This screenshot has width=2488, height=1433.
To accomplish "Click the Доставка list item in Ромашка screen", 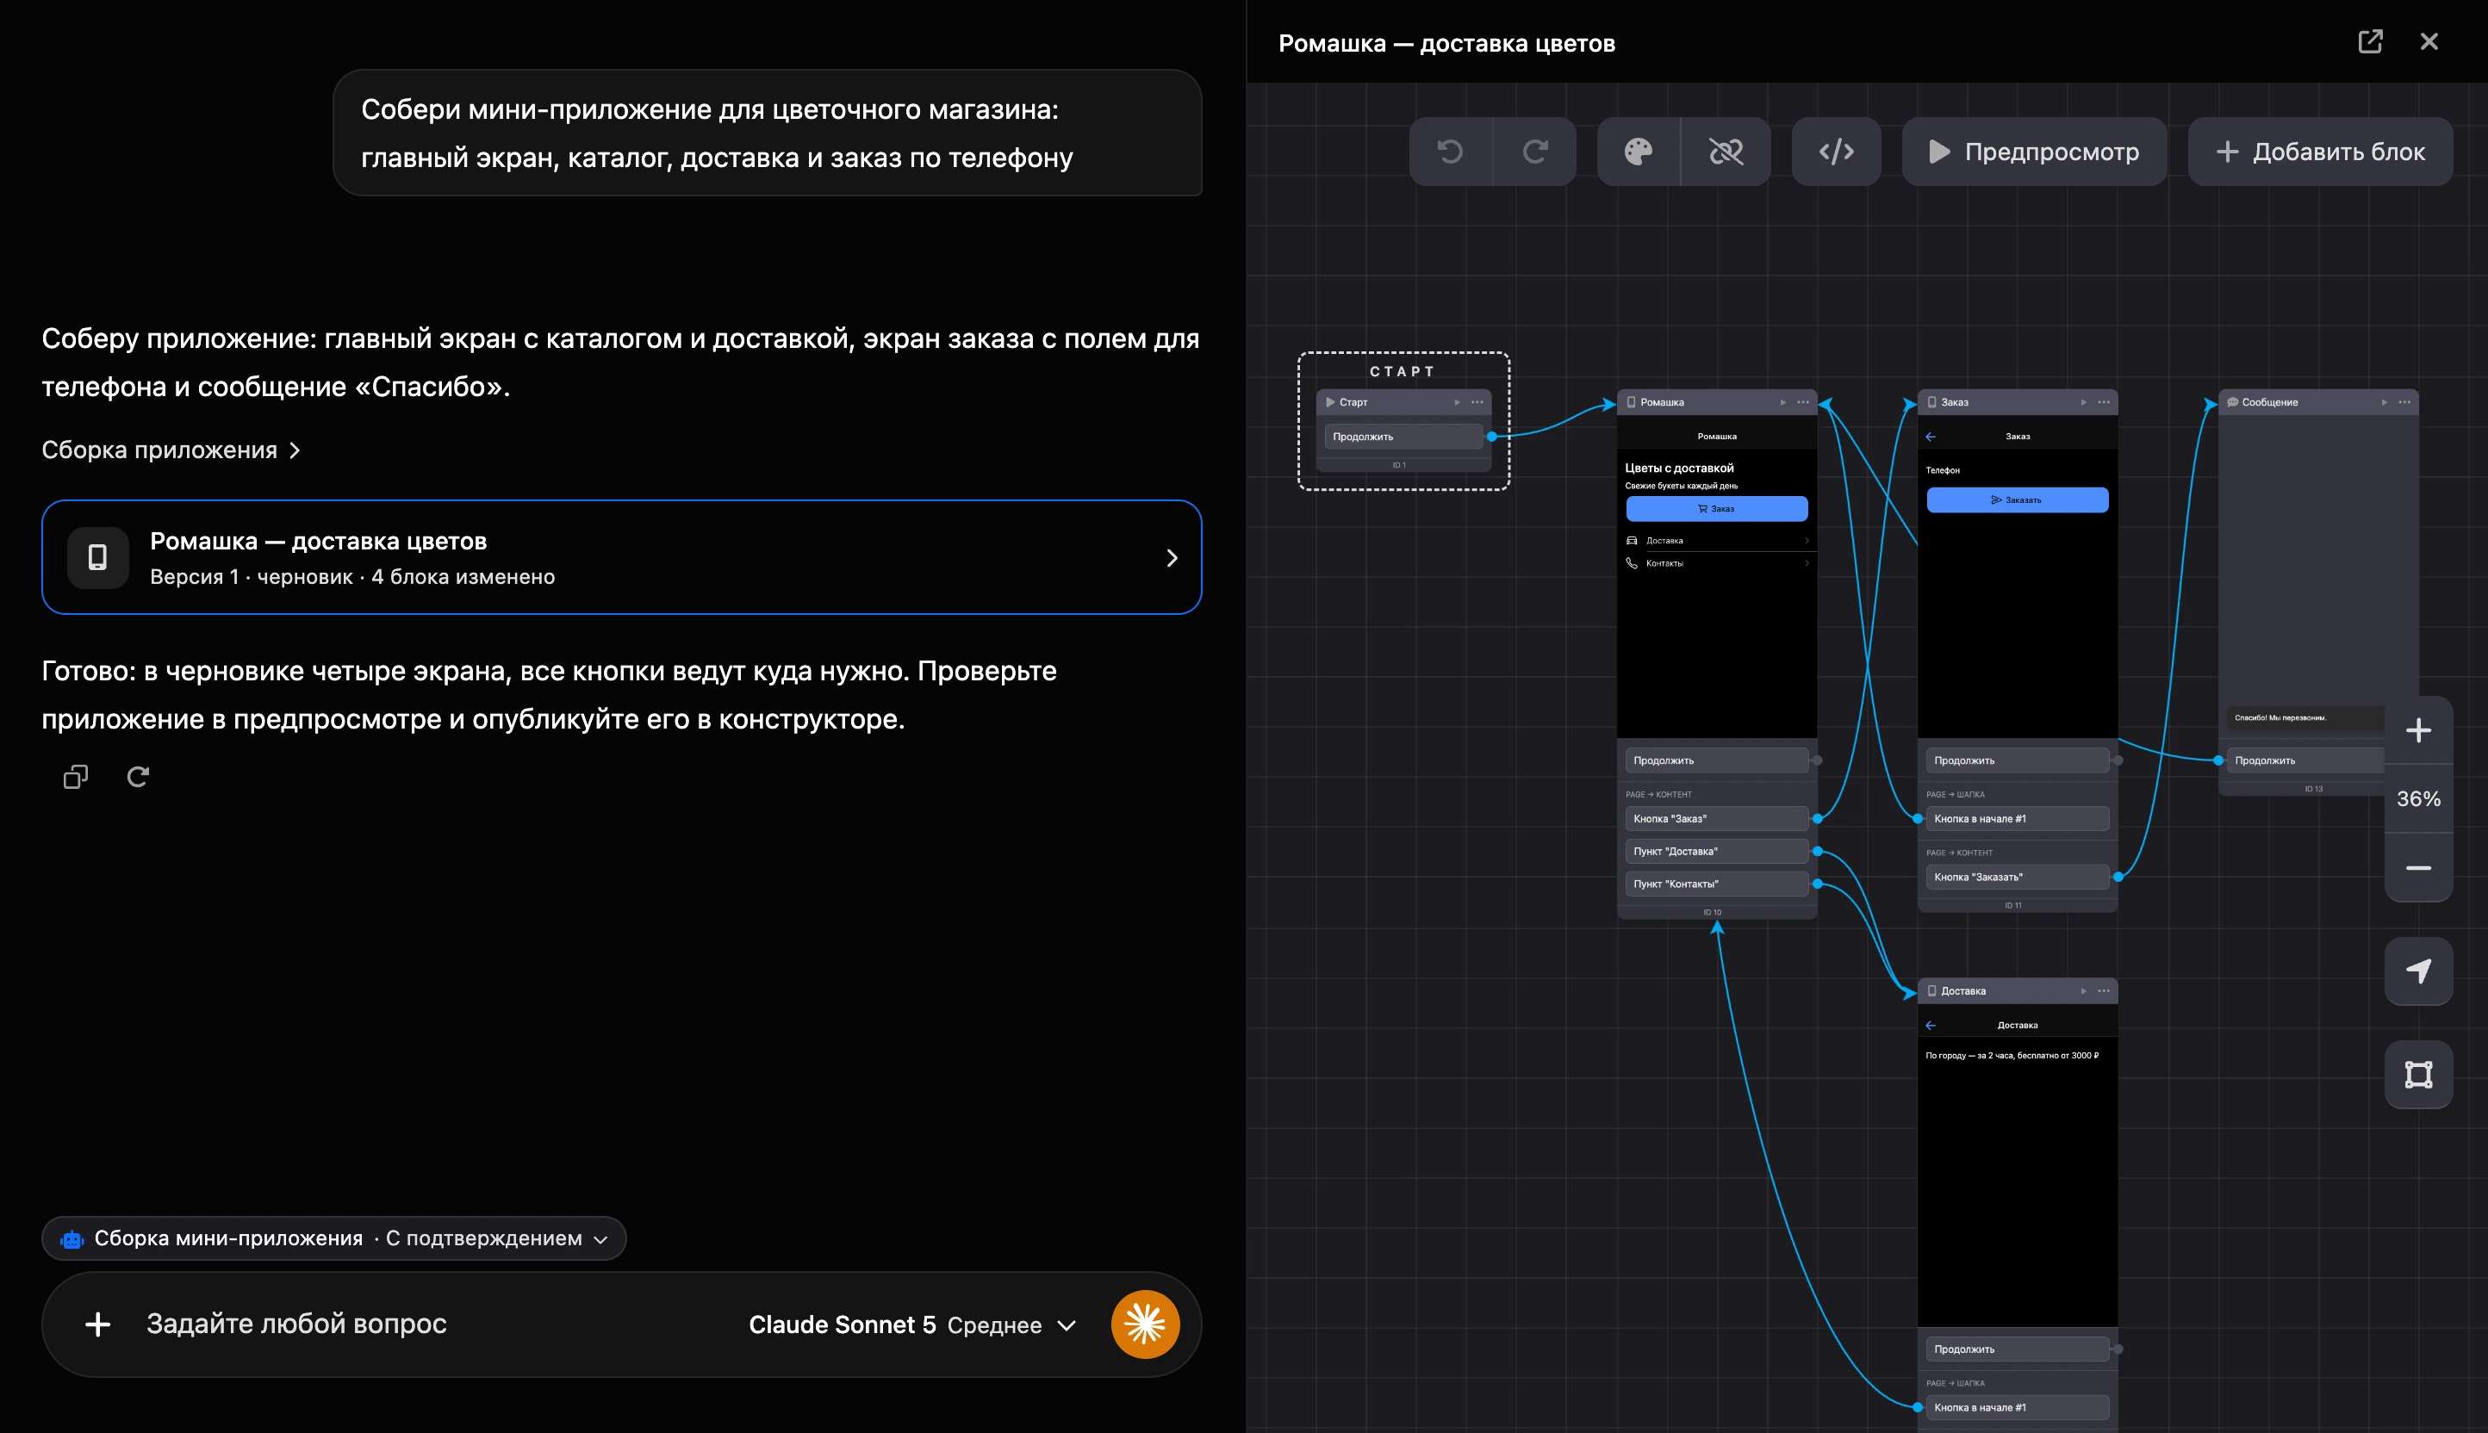I will coord(1716,540).
